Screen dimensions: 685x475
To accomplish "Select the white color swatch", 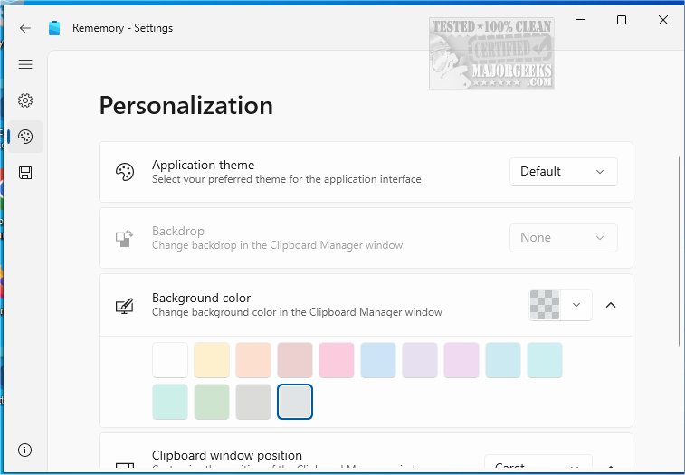I will click(170, 360).
